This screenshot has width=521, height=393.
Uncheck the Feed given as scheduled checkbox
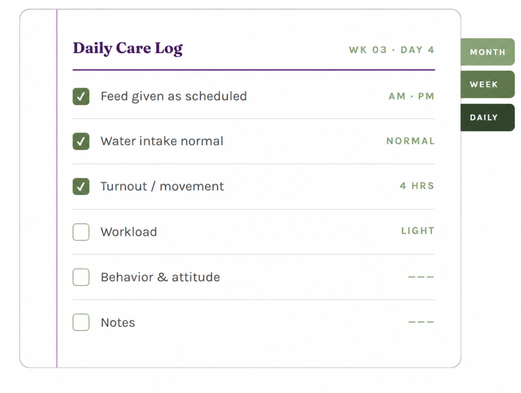(81, 96)
